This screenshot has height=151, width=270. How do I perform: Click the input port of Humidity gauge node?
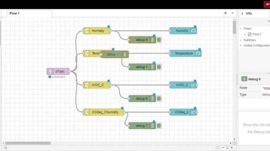pos(170,31)
